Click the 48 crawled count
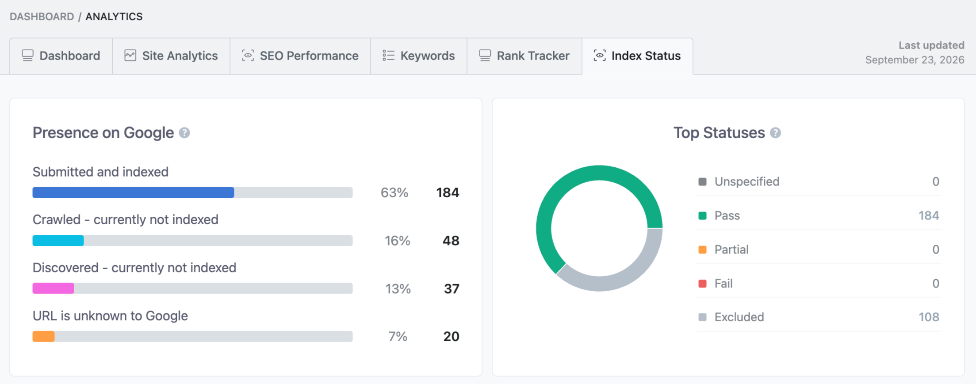The image size is (976, 384). 451,241
